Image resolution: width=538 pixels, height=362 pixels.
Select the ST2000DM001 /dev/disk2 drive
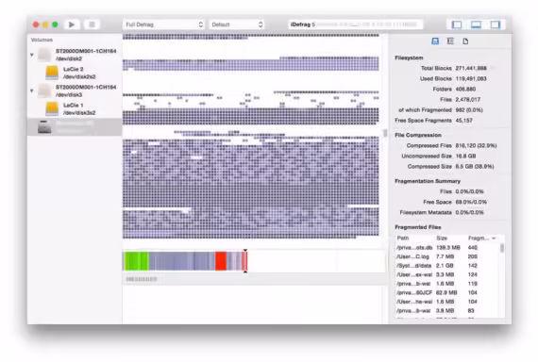[x=75, y=55]
